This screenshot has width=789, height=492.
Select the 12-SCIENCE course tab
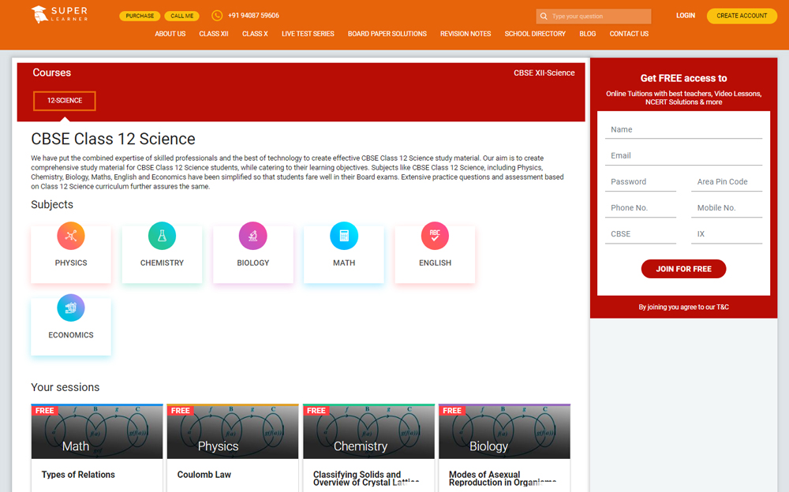65,101
